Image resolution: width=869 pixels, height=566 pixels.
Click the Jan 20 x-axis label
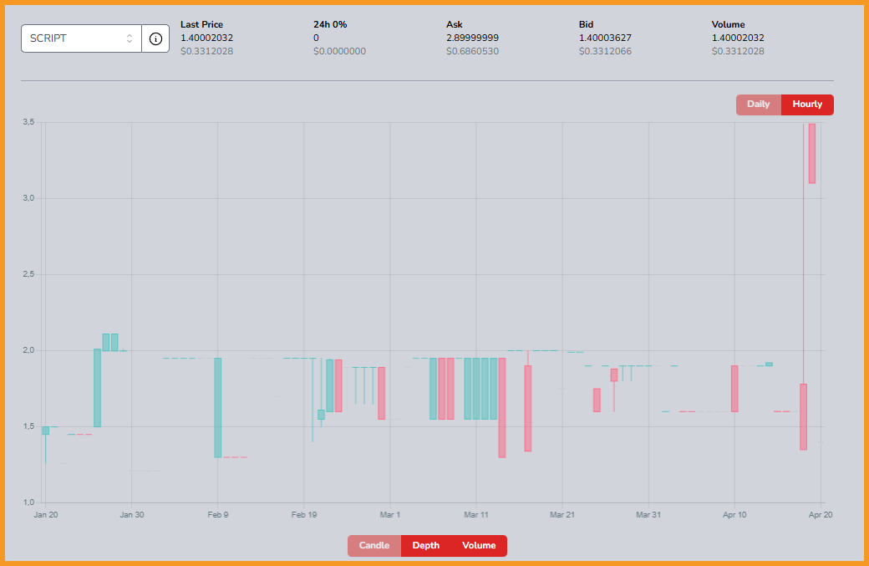(45, 514)
